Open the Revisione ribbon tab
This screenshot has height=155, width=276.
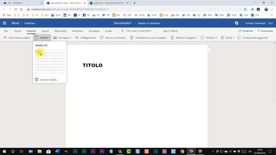78,31
